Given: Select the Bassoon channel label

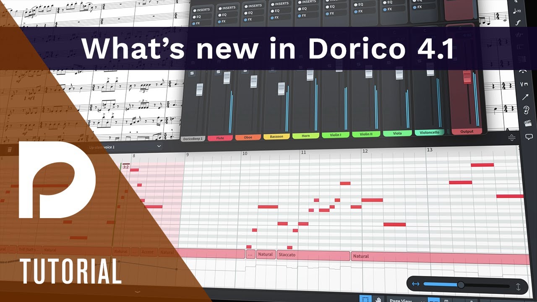Looking at the screenshot, I should [276, 136].
